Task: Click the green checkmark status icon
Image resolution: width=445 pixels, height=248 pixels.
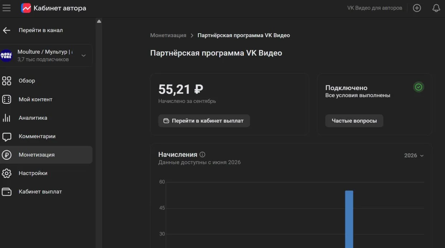Action: click(x=418, y=87)
